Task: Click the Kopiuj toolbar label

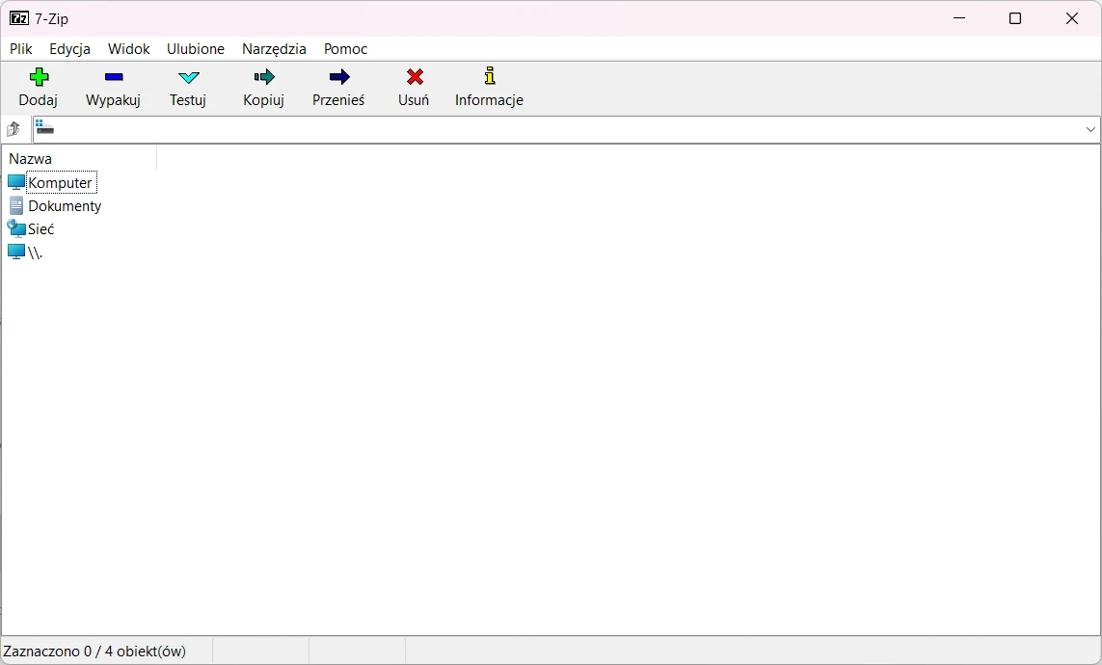Action: 263,99
